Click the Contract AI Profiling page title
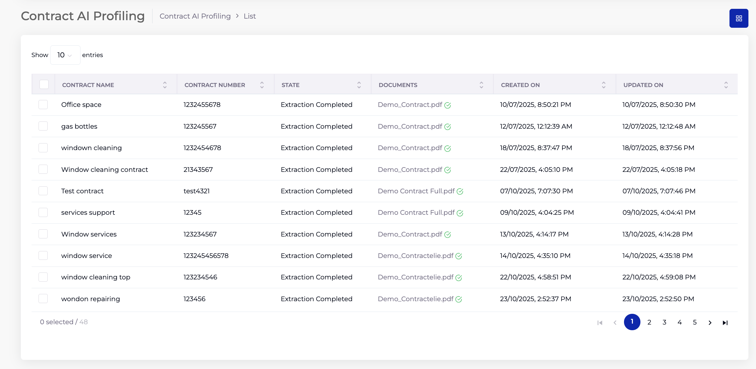The height and width of the screenshot is (369, 756). click(x=83, y=16)
